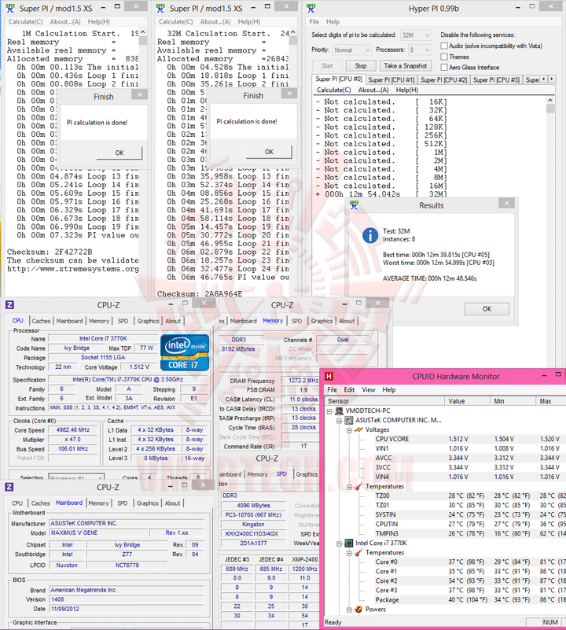Click Hyper PI Stop button
Image resolution: width=566 pixels, height=630 pixels.
[361, 66]
